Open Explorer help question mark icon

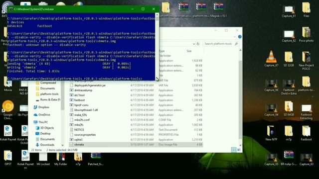click(x=240, y=37)
